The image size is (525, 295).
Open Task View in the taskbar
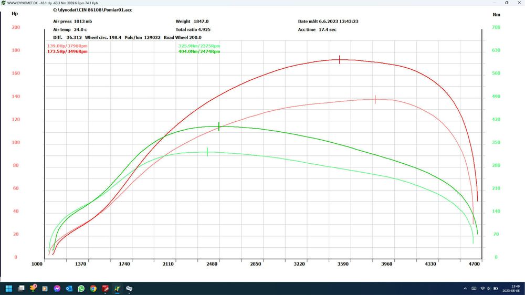21,288
